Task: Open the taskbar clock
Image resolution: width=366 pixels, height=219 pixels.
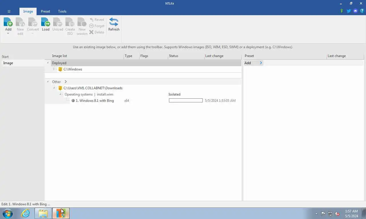Action: (x=351, y=214)
